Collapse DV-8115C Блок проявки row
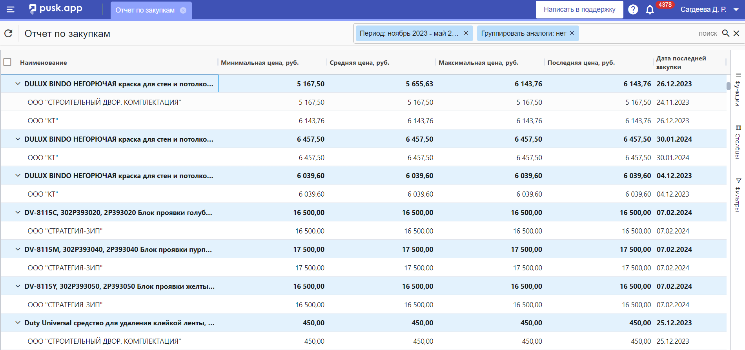745x350 pixels. pos(18,212)
